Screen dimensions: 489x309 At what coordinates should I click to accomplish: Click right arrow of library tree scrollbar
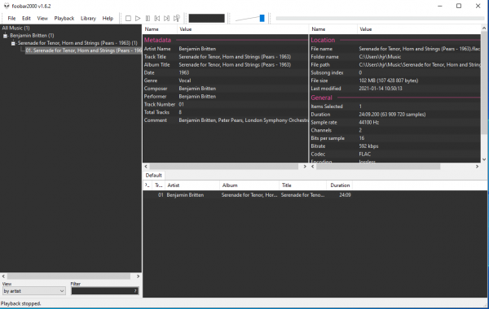pyautogui.click(x=139, y=276)
